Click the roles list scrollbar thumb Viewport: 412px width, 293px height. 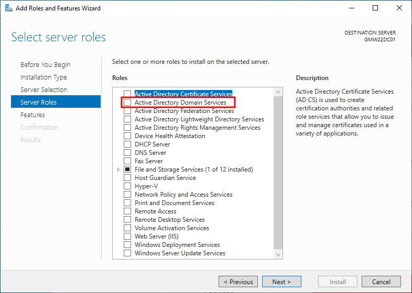(x=278, y=173)
